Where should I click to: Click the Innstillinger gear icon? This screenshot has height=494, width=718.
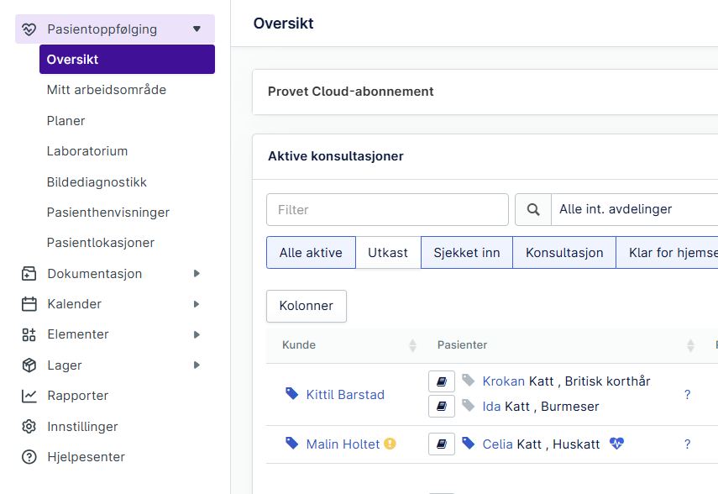(x=29, y=427)
